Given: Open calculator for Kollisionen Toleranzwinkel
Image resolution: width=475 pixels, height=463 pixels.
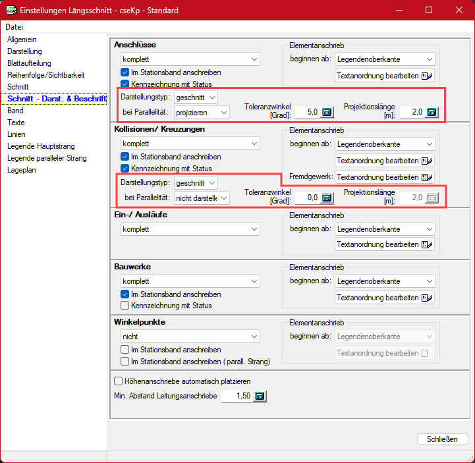Looking at the screenshot, I should point(327,197).
